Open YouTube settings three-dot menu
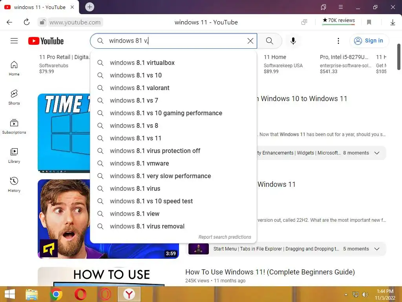This screenshot has height=302, width=402. (338, 41)
